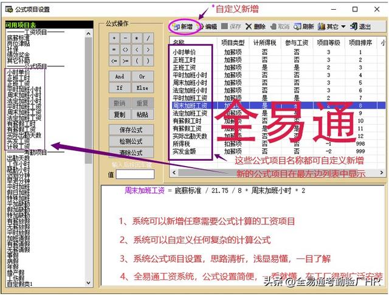Click the Else button
Image resolution: width=389 pixels, height=295 pixels.
point(142,88)
